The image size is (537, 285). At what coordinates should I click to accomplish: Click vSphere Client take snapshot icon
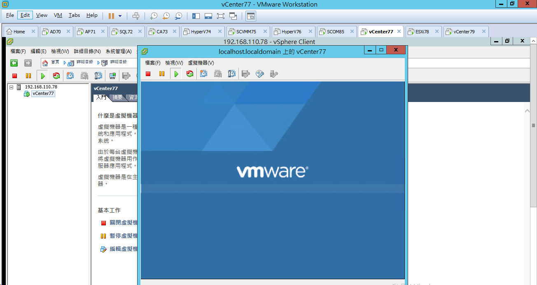tap(70, 76)
